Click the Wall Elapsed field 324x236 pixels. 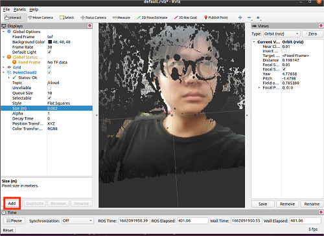coord(305,220)
